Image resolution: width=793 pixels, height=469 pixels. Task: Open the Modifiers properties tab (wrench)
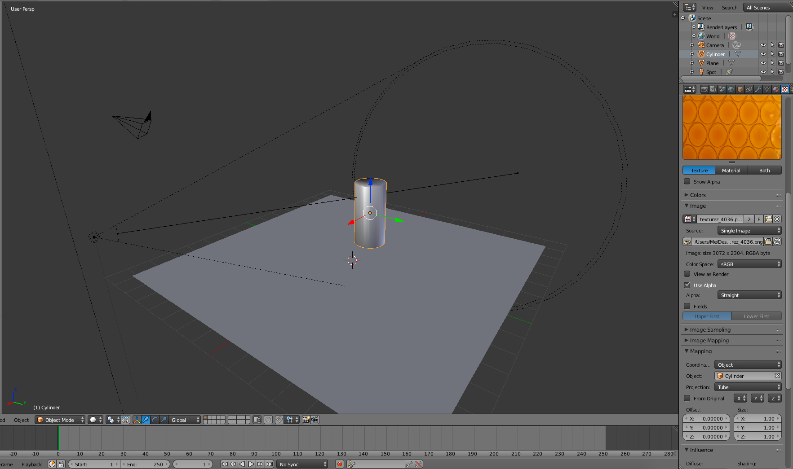point(758,89)
